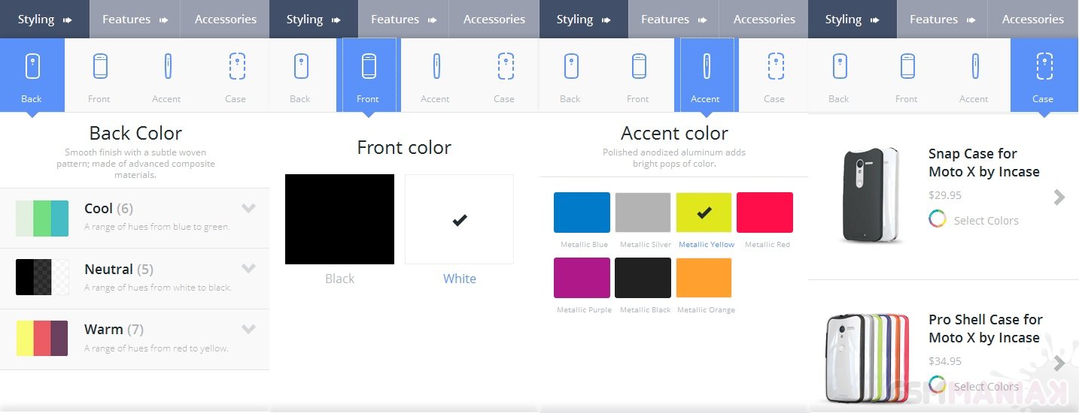Pick the Metallic Blue accent color swatch

pyautogui.click(x=582, y=213)
